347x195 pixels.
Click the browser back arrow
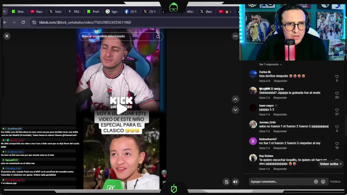[5, 22]
